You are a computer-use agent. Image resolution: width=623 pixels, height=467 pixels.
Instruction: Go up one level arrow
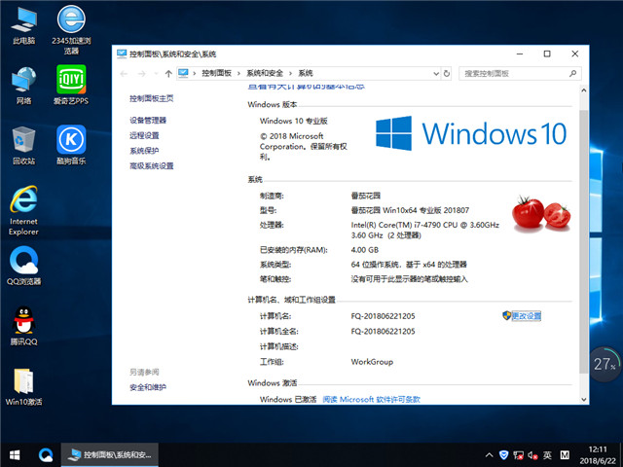click(168, 74)
